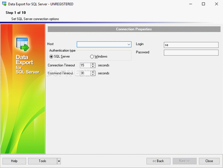
Task: Click the Data Export table logo in sidebar
Action: click(22, 44)
